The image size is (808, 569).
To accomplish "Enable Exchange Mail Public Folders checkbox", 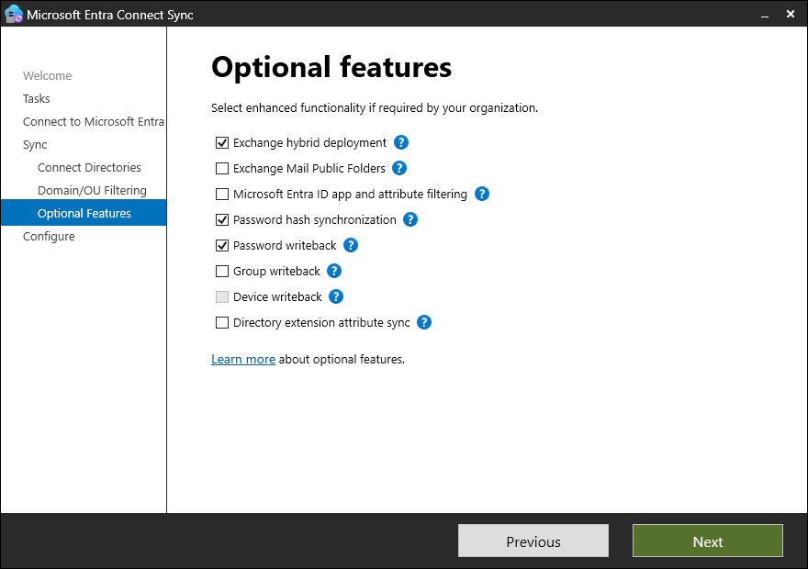I will (222, 169).
